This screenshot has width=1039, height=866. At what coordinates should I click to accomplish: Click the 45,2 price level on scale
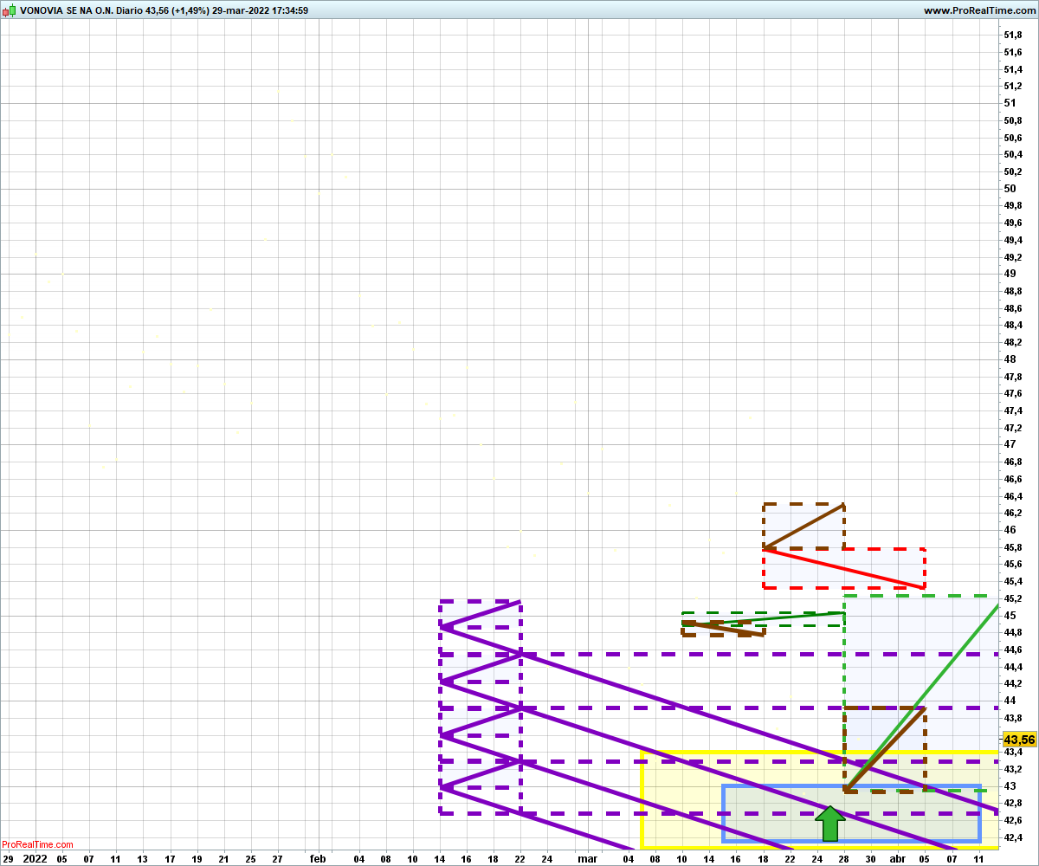[x=1012, y=598]
